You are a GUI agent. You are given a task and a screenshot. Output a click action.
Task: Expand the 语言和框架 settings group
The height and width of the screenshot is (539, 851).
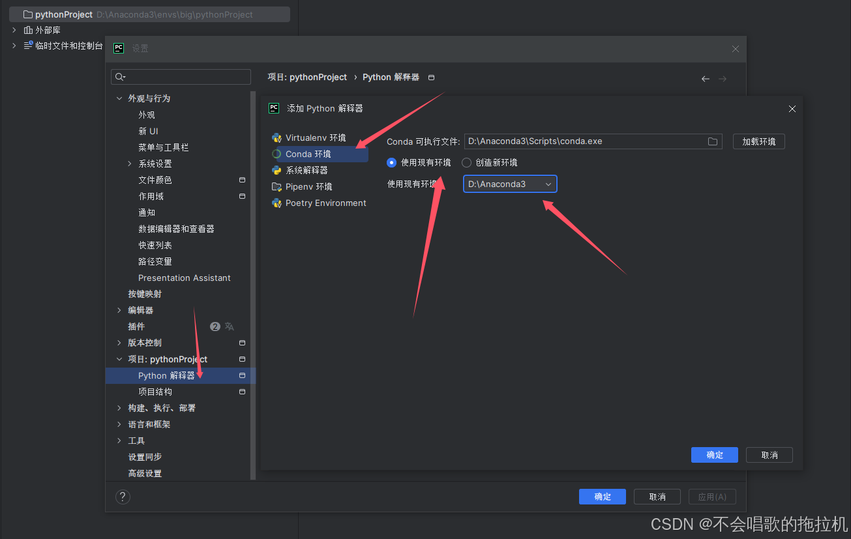coord(119,424)
